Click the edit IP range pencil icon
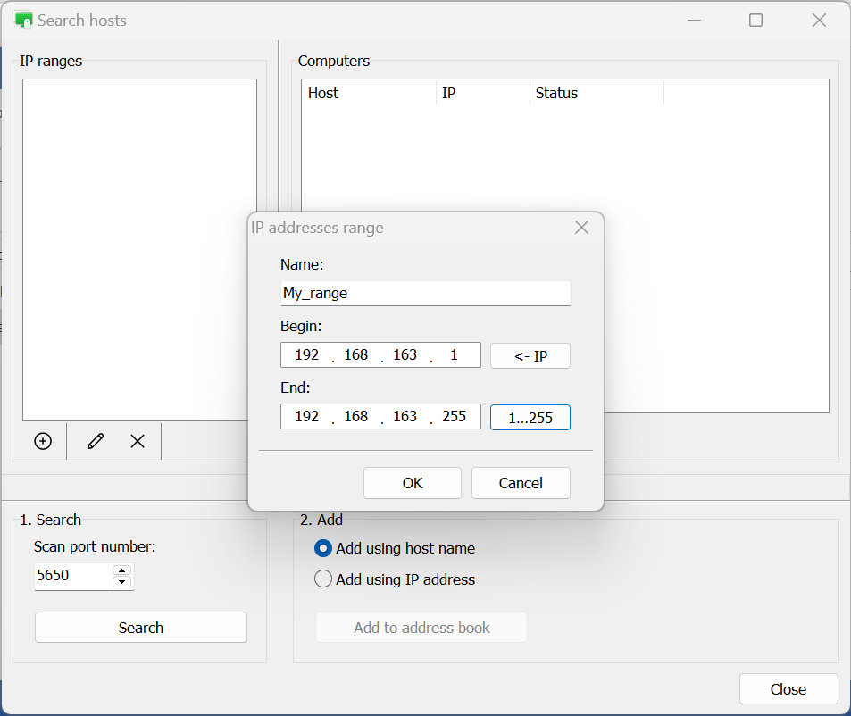This screenshot has height=716, width=851. point(96,441)
